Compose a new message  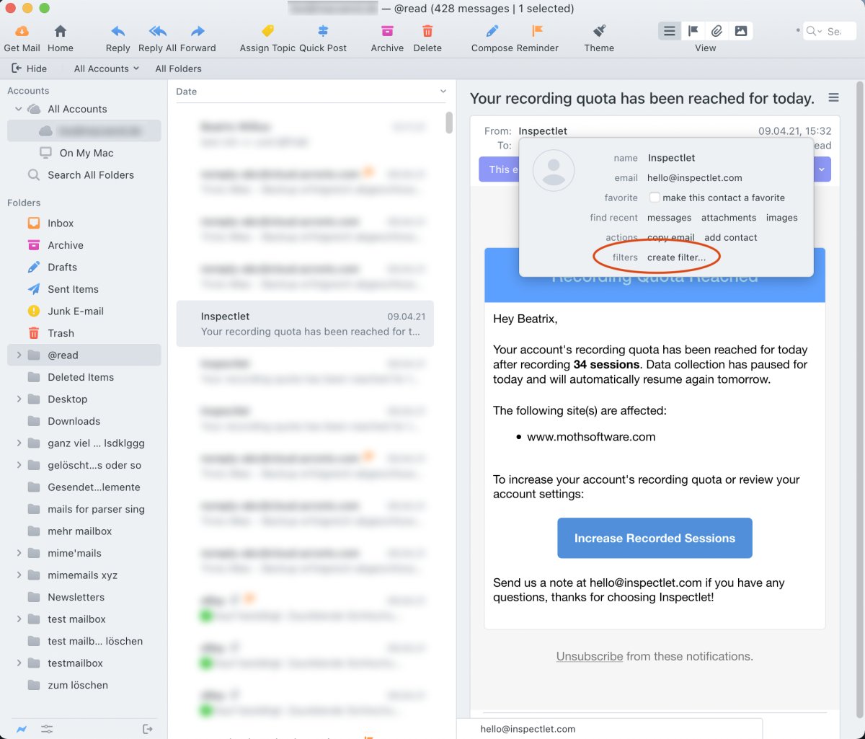(492, 31)
